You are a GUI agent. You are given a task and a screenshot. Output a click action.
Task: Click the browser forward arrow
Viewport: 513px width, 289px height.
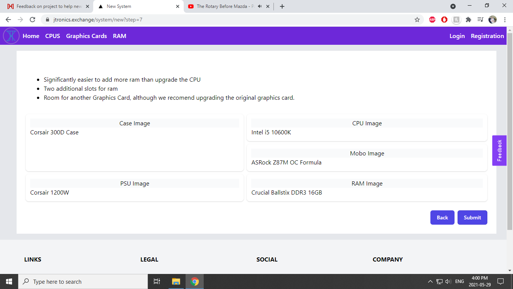[20, 20]
